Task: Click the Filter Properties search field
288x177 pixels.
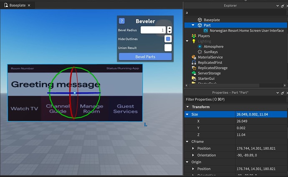Action: (235, 99)
